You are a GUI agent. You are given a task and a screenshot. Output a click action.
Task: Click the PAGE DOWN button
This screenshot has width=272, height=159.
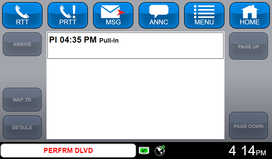point(248,125)
